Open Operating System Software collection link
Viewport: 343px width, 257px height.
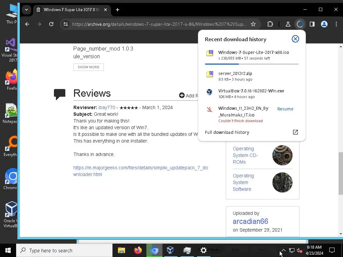click(x=243, y=182)
